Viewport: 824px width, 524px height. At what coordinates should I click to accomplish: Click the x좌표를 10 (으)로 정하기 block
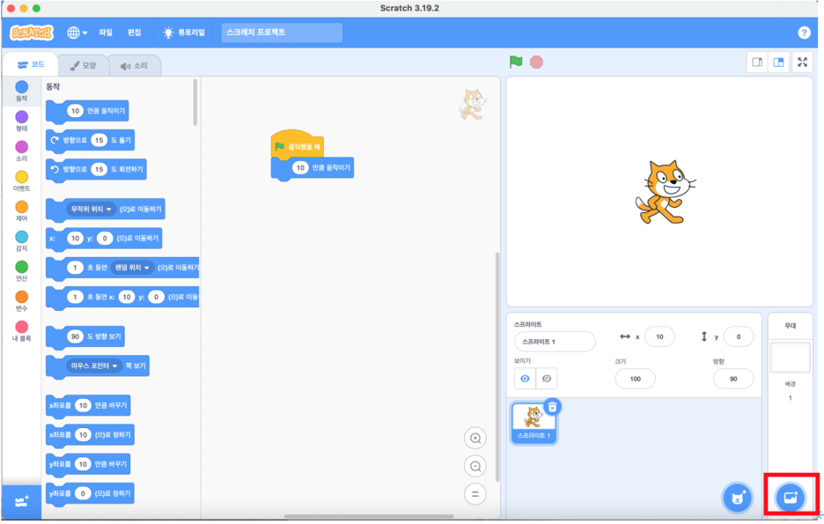point(90,435)
